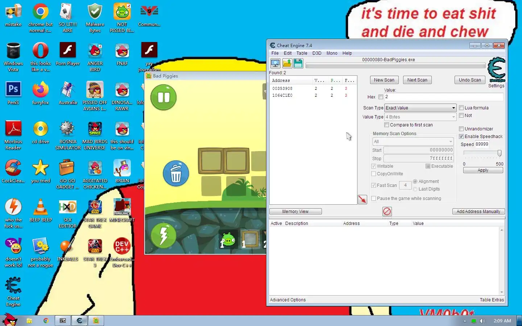Open Table Extras

pyautogui.click(x=492, y=300)
